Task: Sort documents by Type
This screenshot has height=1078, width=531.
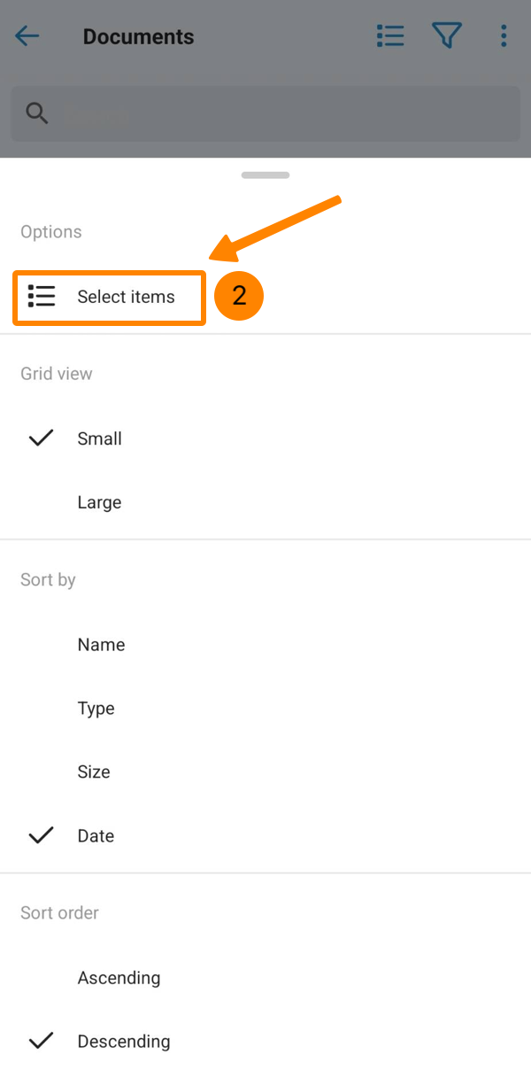Action: point(96,709)
